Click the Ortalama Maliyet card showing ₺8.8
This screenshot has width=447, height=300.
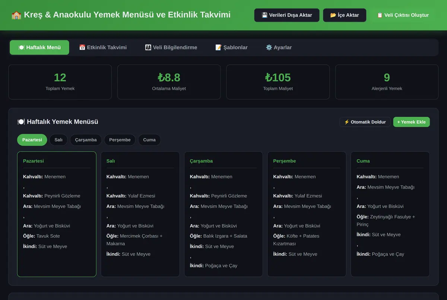169,82
